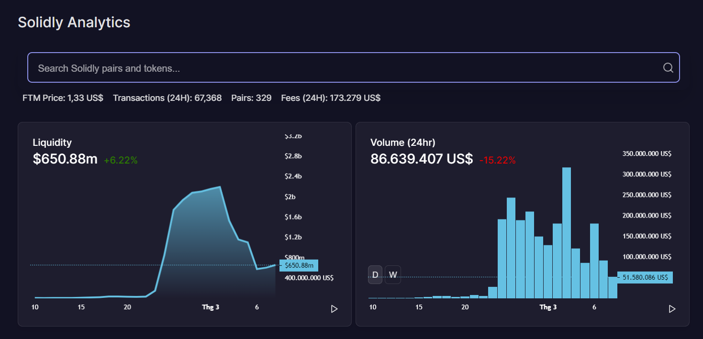
Task: Click the 100.000.000 US$ label on Volume axis
Action: [x=647, y=257]
